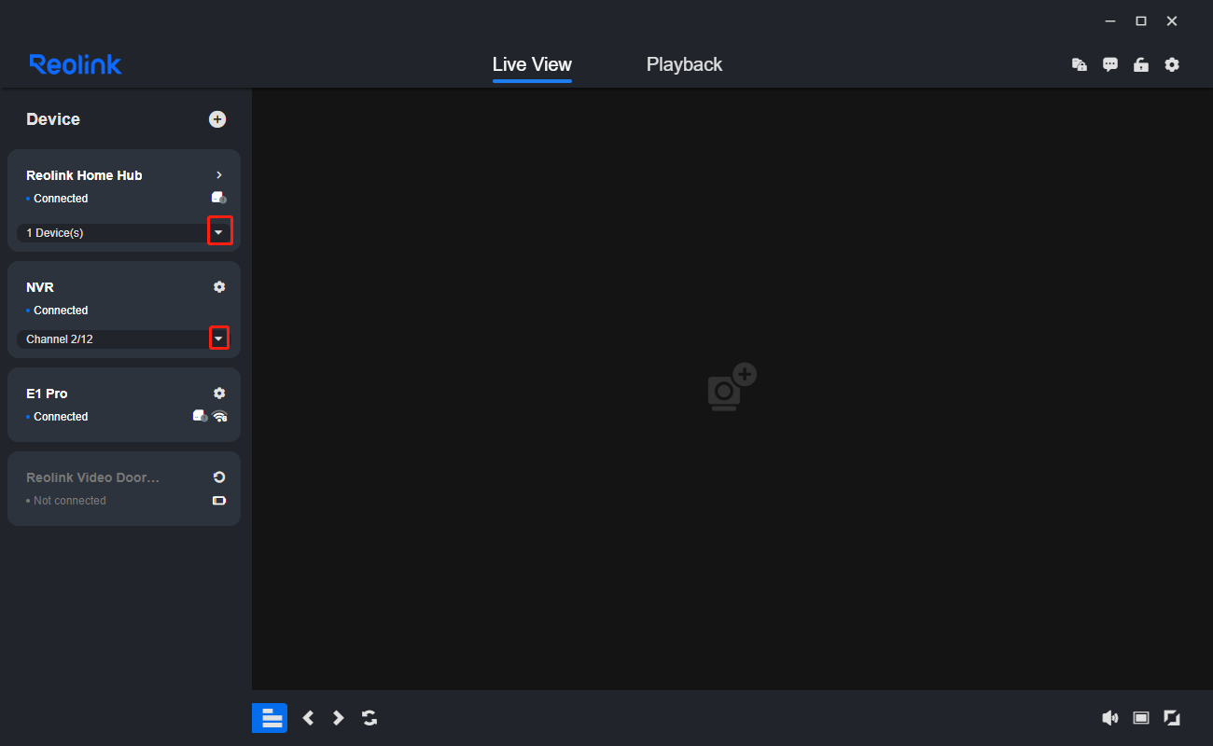Click Home Hub storage status icon
Screen dimensions: 1213x746
(x=219, y=198)
